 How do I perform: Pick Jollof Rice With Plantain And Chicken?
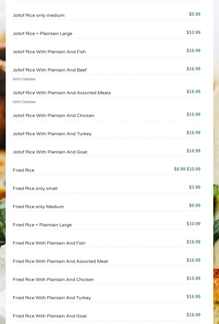(53, 116)
